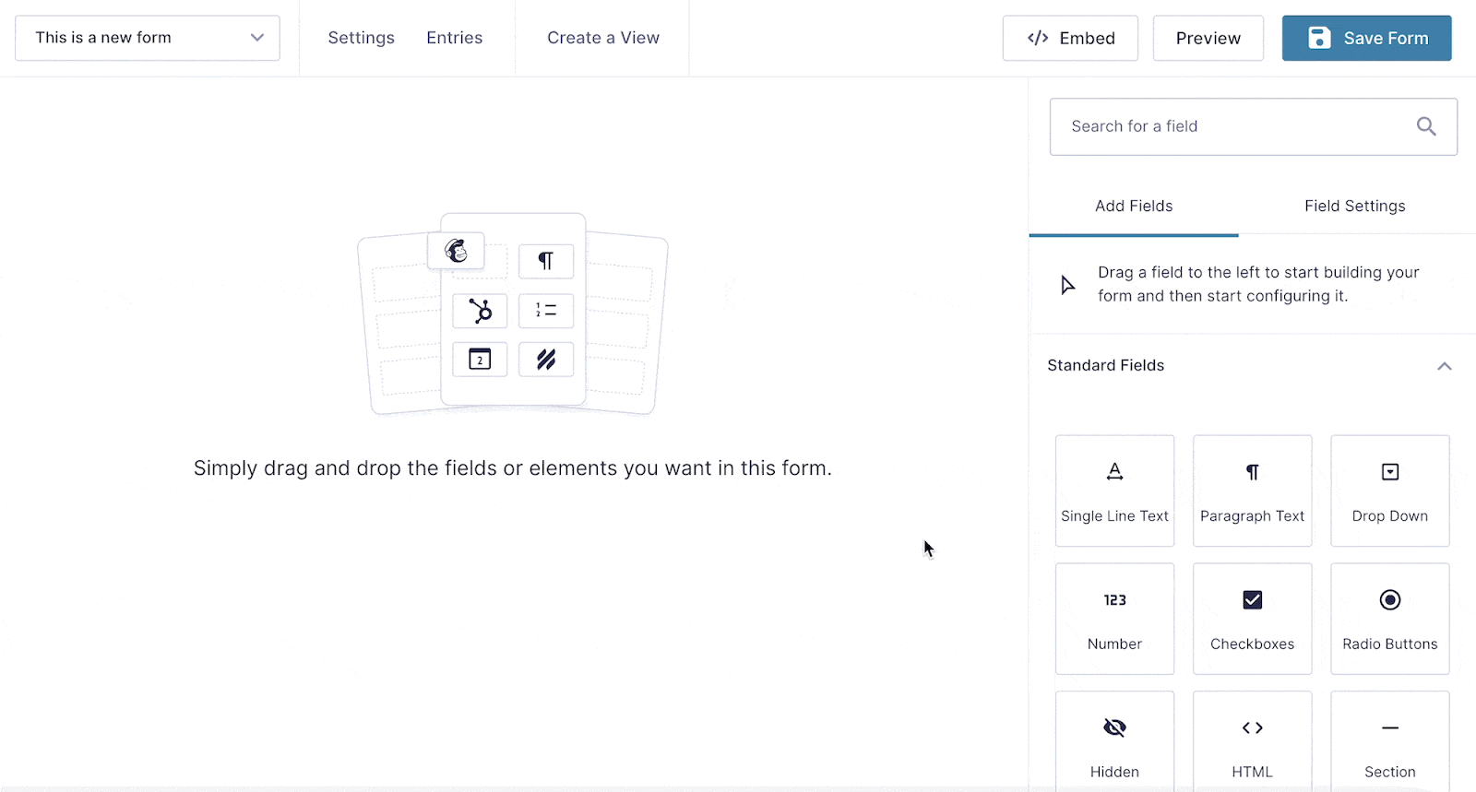1476x792 pixels.
Task: Add a Paragraph Text field
Action: [x=1252, y=491]
